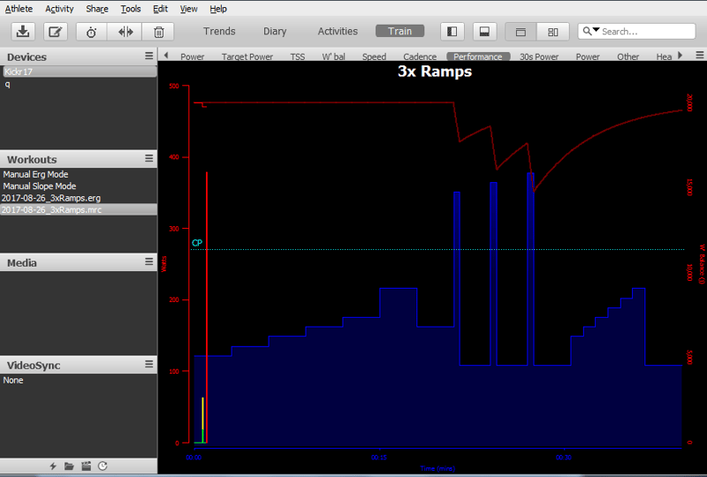The image size is (707, 477).
Task: Select the first Power chart tab
Action: pyautogui.click(x=193, y=57)
